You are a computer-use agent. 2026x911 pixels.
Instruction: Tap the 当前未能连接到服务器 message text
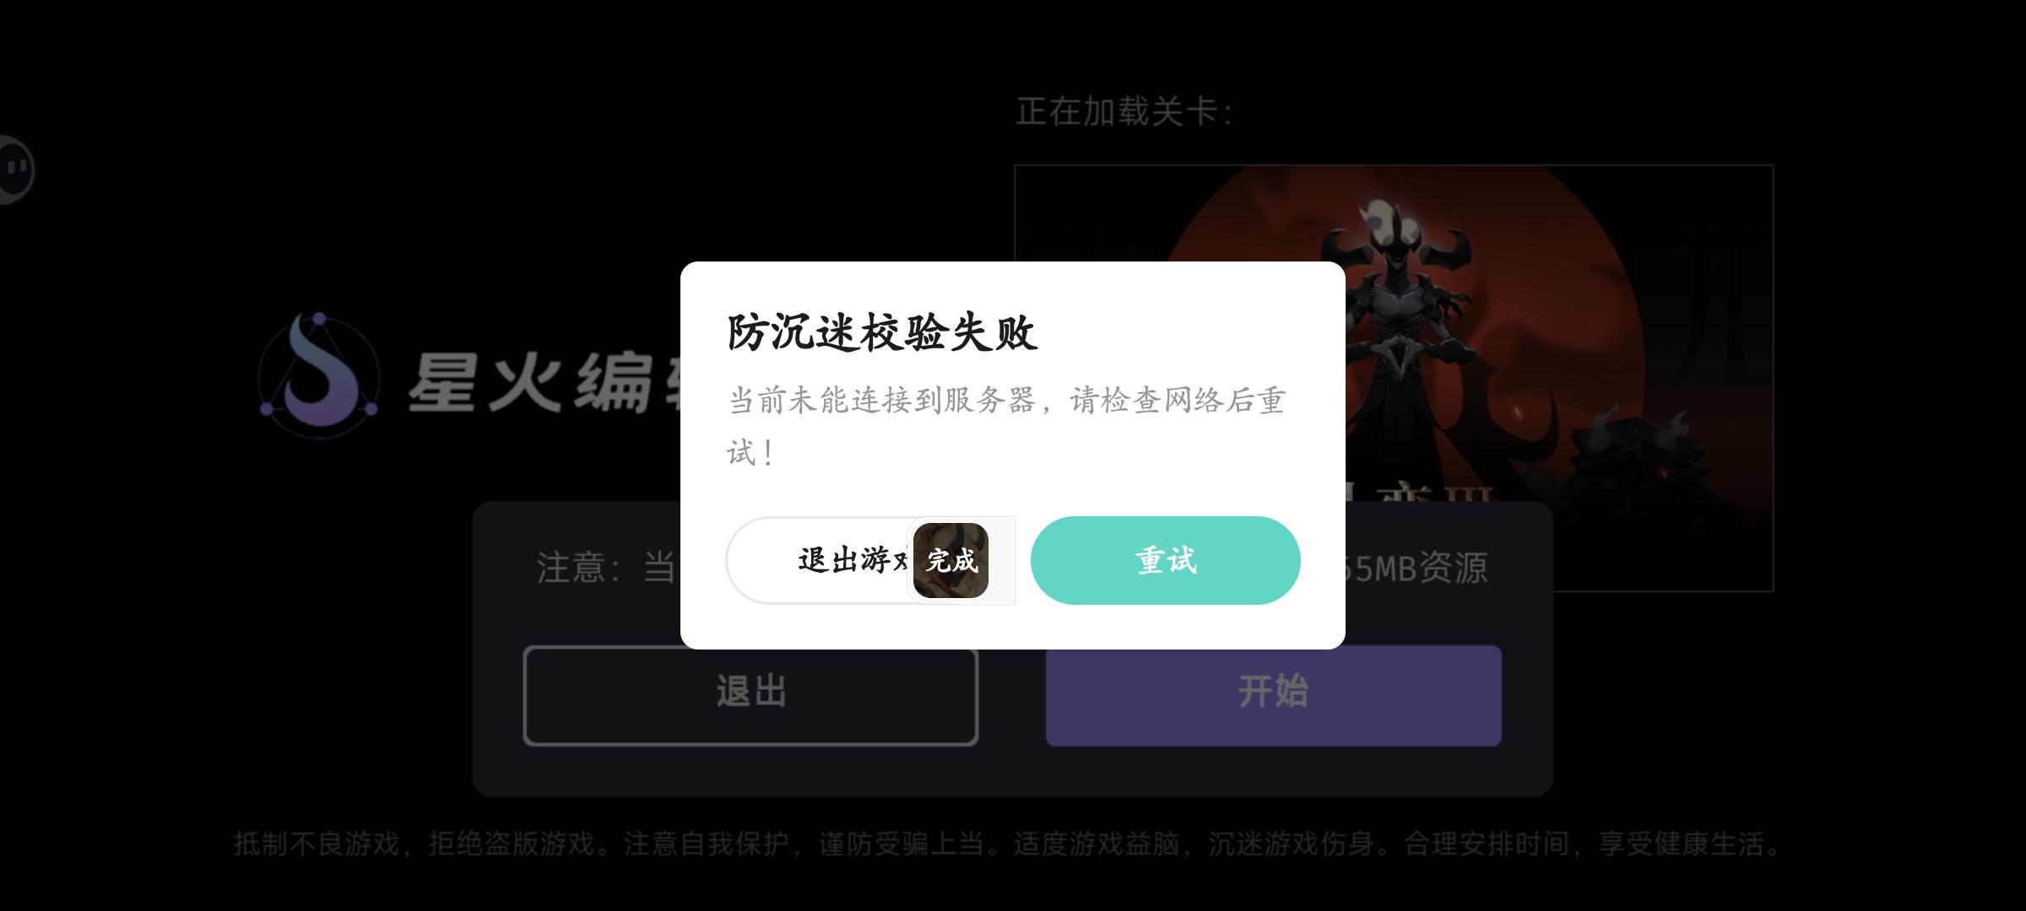pos(1006,426)
